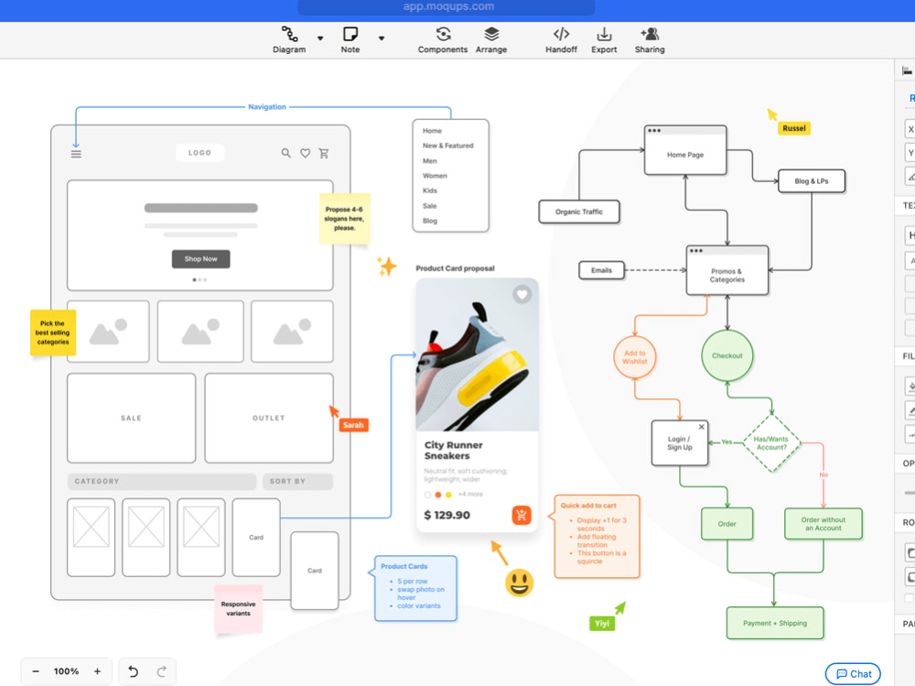Click the '+4 more' text
This screenshot has height=686, width=915.
coord(470,495)
